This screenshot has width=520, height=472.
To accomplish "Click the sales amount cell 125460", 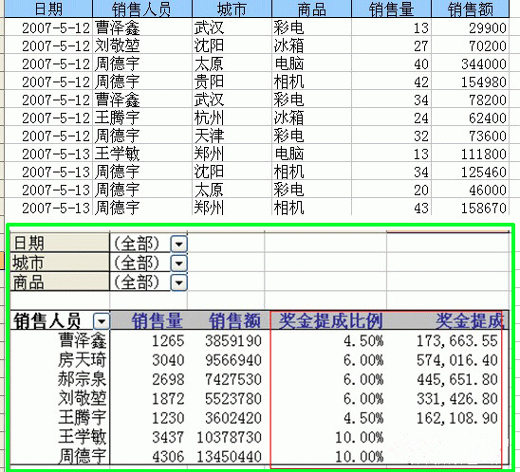I will click(x=484, y=172).
